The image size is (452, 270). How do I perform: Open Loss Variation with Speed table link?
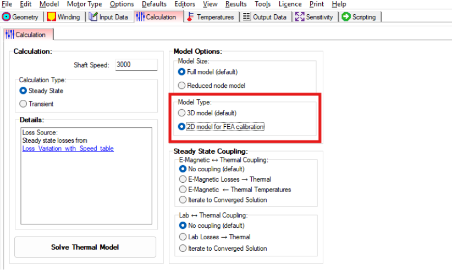(68, 149)
